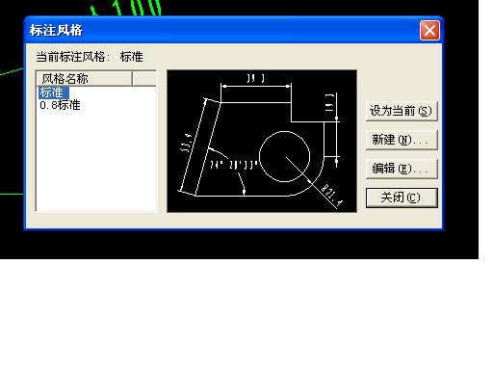This screenshot has height=370, width=493.
Task: Click the empty second column header
Action: 144,79
